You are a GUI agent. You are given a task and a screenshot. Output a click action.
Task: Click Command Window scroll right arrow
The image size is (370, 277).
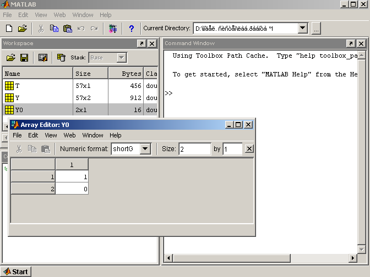(x=353, y=258)
